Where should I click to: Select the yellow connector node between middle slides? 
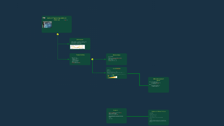[x=92, y=59]
